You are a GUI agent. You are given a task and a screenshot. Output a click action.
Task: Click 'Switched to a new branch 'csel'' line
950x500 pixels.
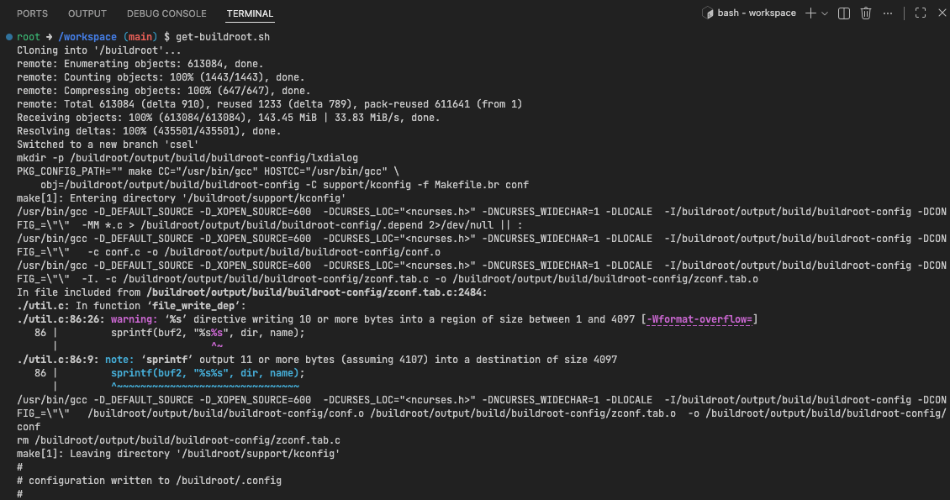point(108,145)
